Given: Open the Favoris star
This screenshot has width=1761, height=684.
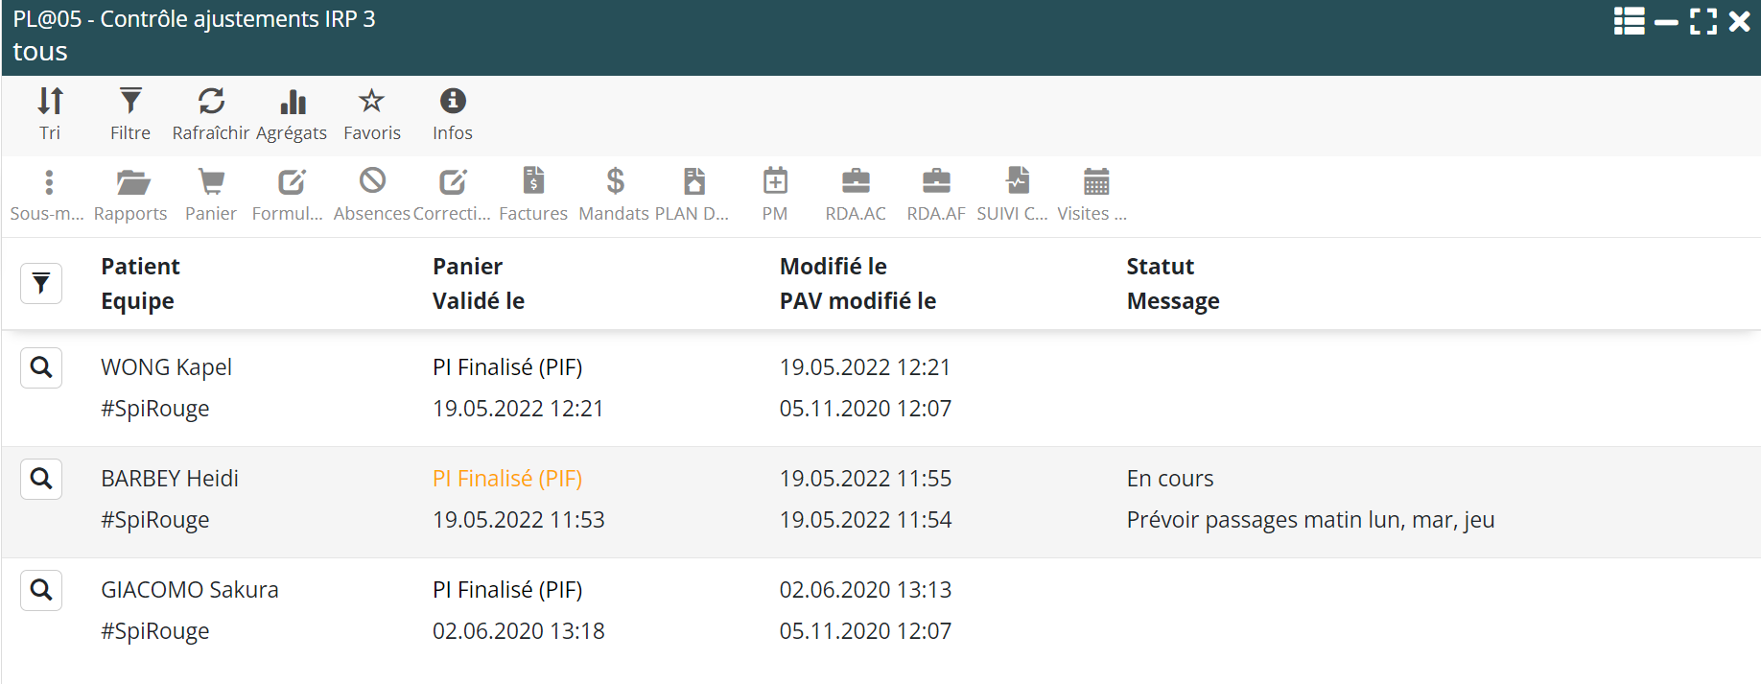Looking at the screenshot, I should coord(372,114).
